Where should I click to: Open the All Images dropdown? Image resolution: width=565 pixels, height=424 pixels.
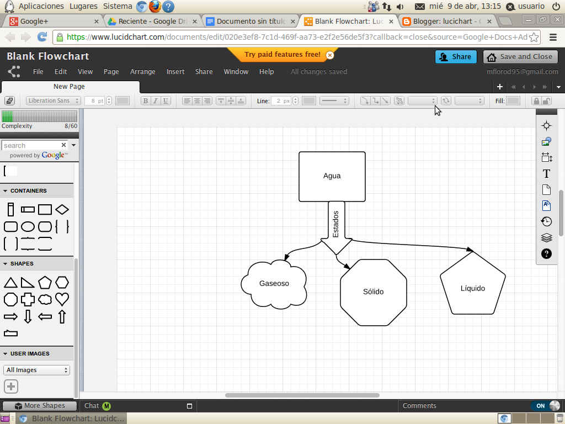[36, 370]
